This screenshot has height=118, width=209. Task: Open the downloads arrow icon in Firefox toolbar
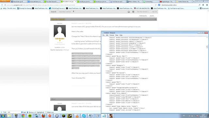[x=203, y=5]
